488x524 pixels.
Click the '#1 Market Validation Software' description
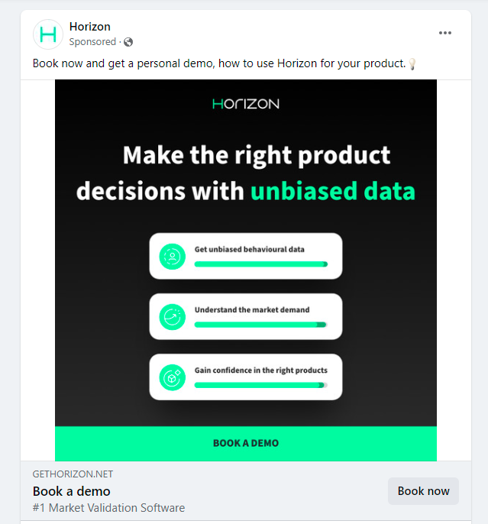pyautogui.click(x=108, y=508)
